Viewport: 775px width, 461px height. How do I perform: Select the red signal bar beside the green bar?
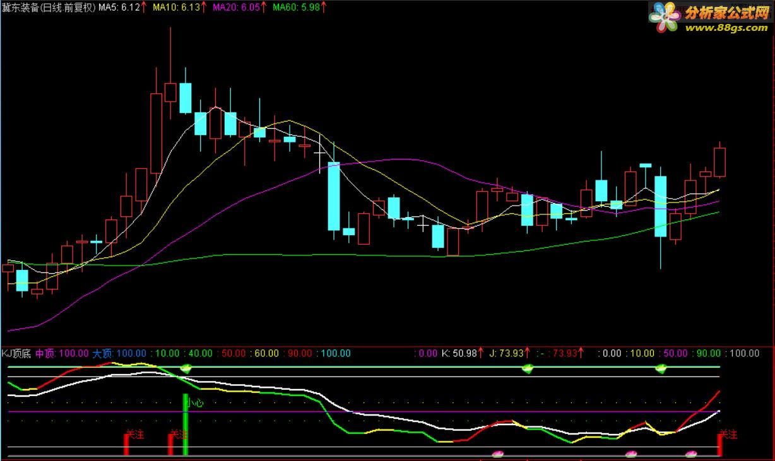[x=170, y=444]
